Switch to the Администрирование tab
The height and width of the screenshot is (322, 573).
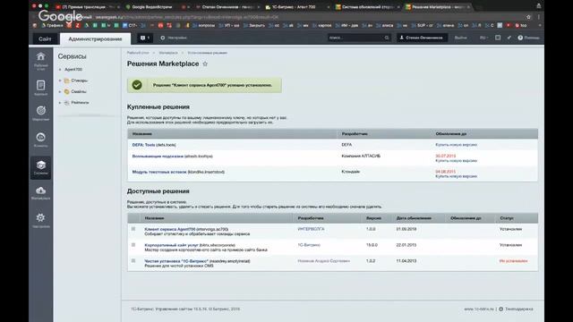[95, 38]
